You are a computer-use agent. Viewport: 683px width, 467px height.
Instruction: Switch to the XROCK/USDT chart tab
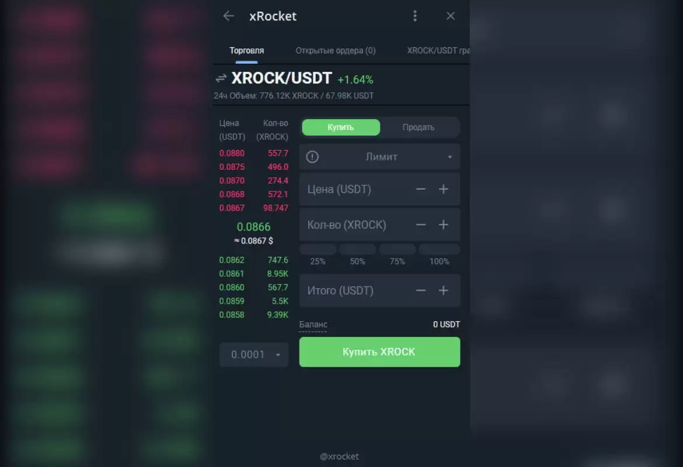click(438, 51)
